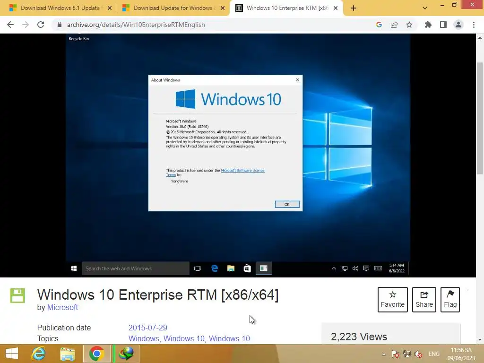Close the Windows 10 Enterprise RTM tab
The height and width of the screenshot is (363, 484).
[336, 8]
